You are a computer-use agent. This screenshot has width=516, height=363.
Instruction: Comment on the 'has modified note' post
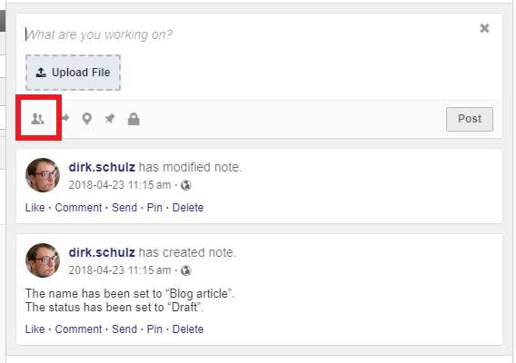(78, 208)
